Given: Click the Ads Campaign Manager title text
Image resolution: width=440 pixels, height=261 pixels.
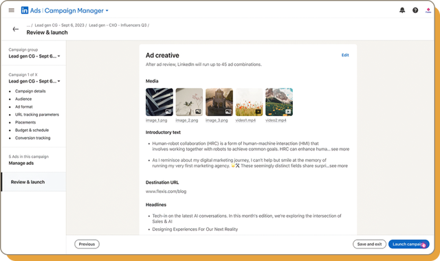Looking at the screenshot, I should 67,11.
